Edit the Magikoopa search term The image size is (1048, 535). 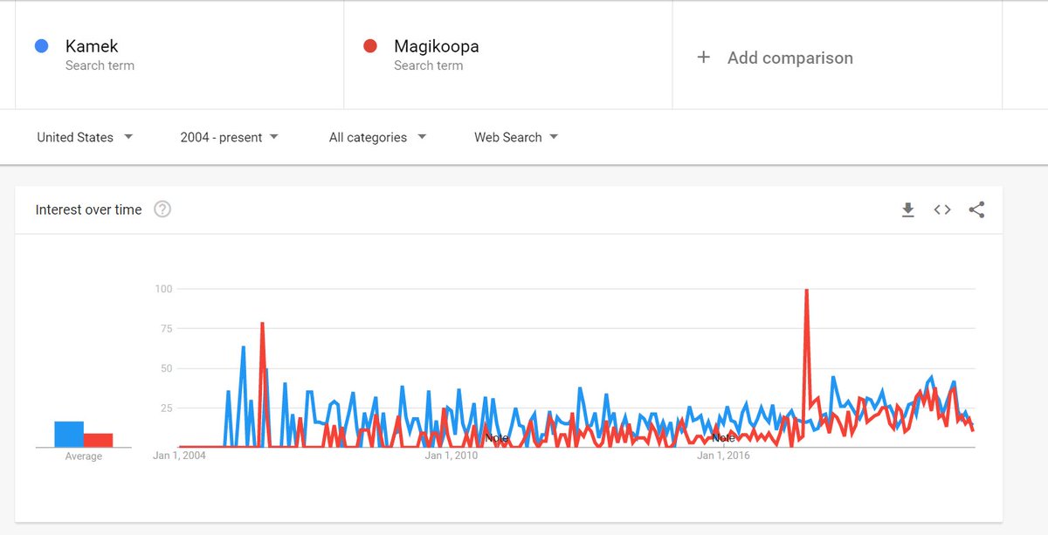pyautogui.click(x=436, y=46)
